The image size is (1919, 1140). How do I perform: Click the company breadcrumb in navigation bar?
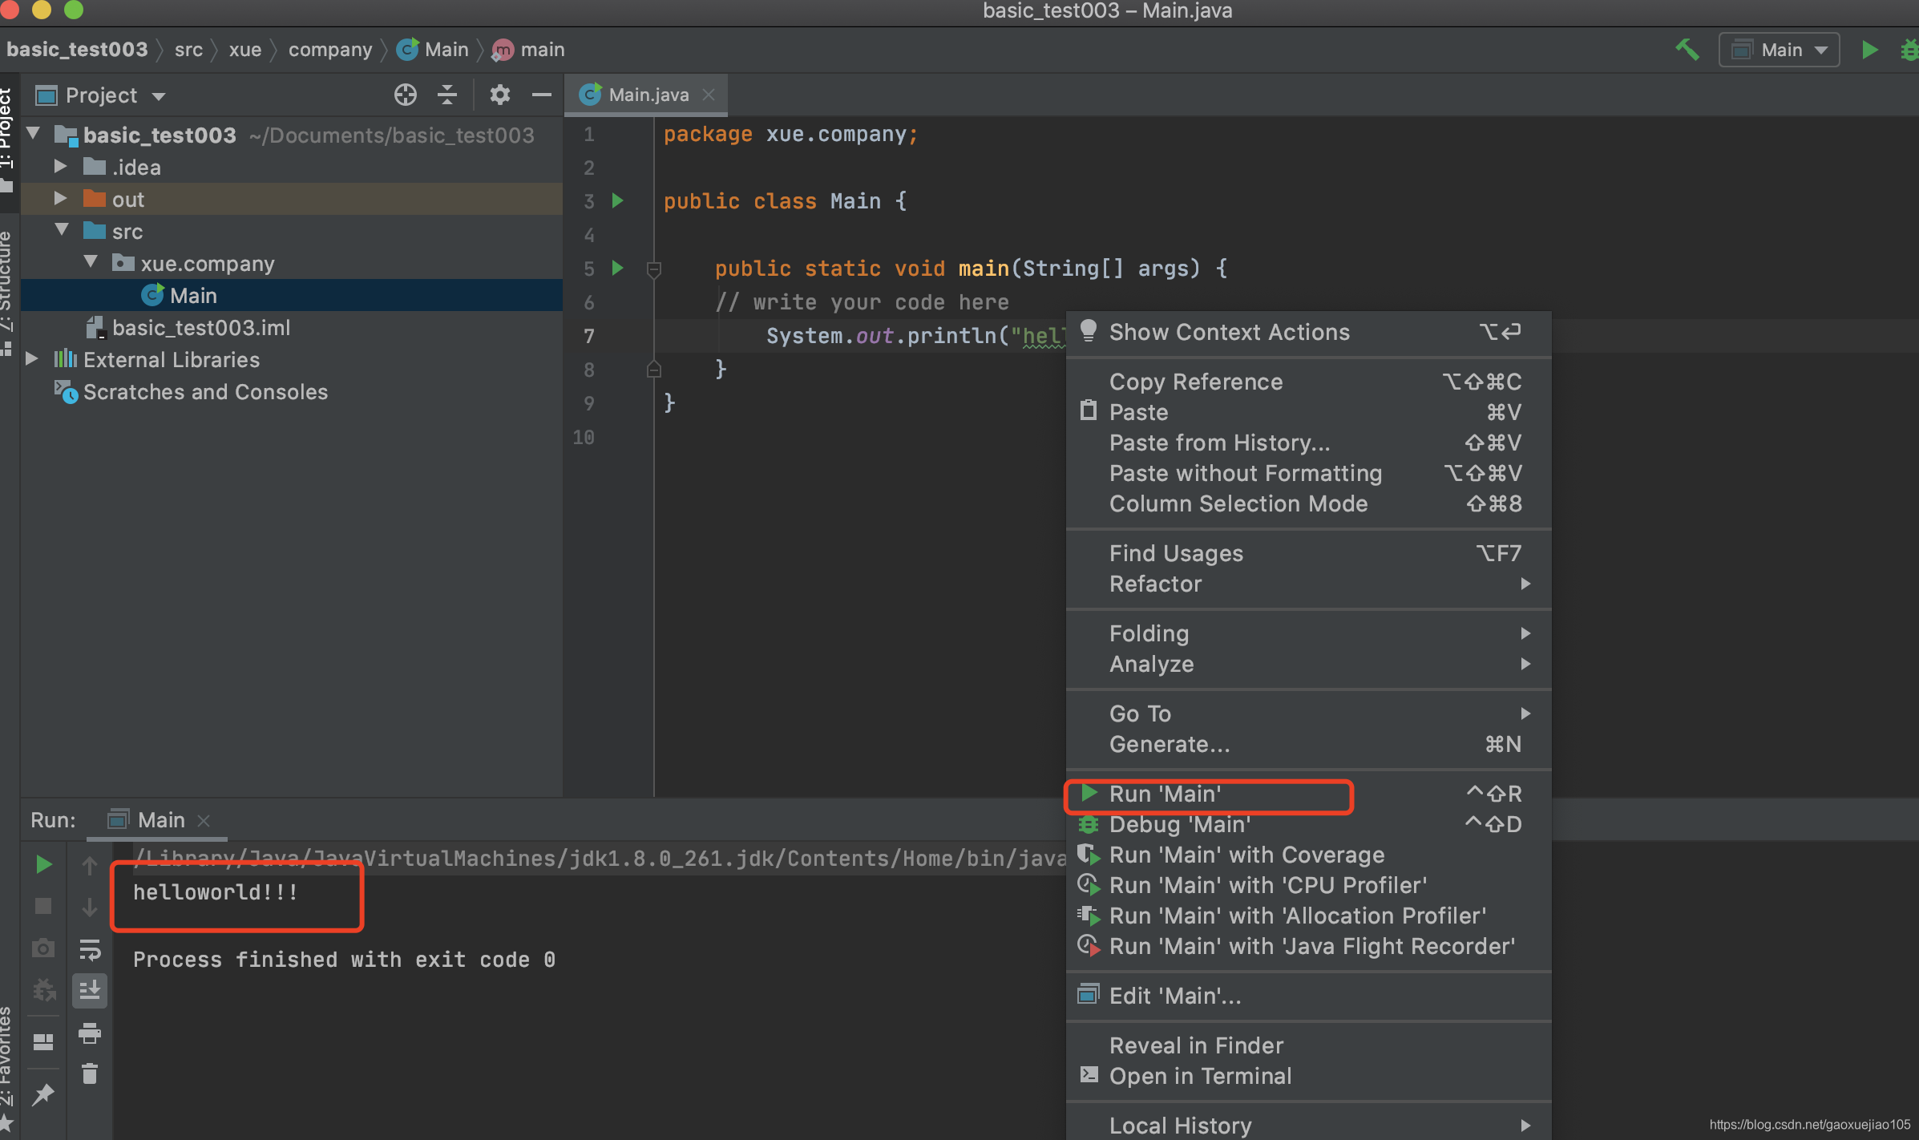(x=329, y=50)
